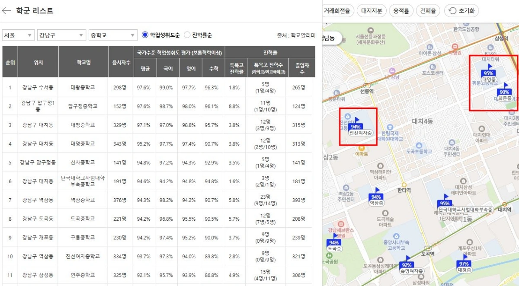The width and height of the screenshot is (519, 286).
Task: Click the 이마트 map marker
Action: [x=362, y=148]
